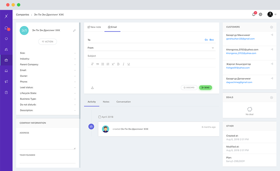280x171 pixels.
Task: Switch to the Conversation tab
Action: click(x=124, y=102)
